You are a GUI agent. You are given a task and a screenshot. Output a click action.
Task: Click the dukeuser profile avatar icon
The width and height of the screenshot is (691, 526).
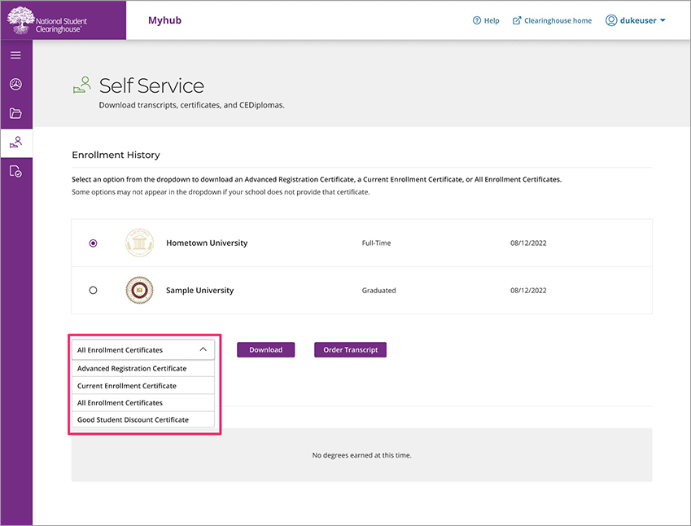[x=611, y=20]
